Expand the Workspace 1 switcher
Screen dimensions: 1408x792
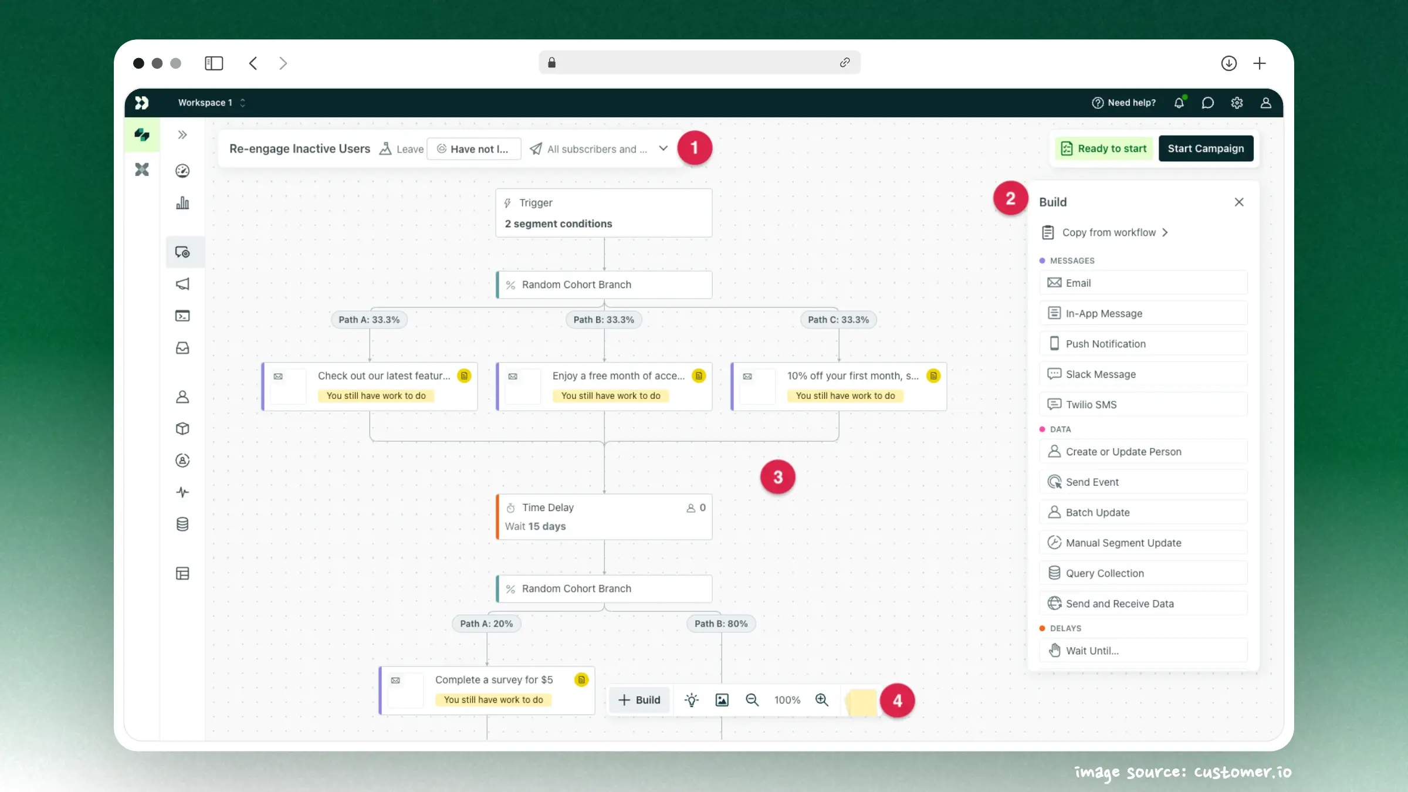210,102
